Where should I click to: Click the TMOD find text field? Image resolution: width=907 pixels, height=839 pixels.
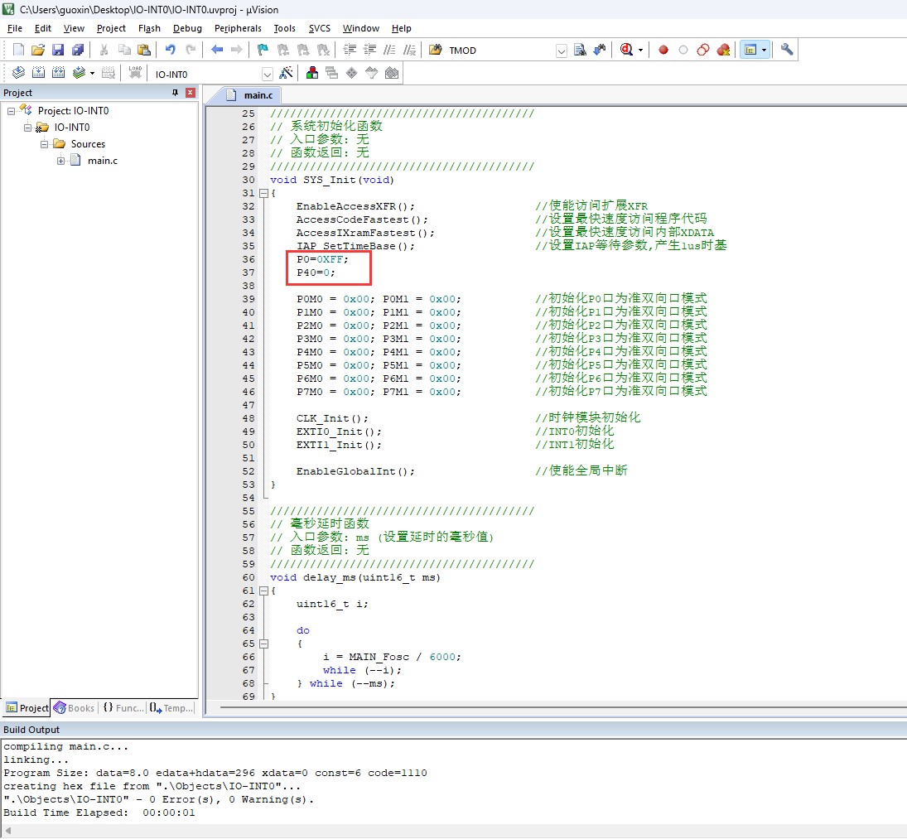pos(500,51)
